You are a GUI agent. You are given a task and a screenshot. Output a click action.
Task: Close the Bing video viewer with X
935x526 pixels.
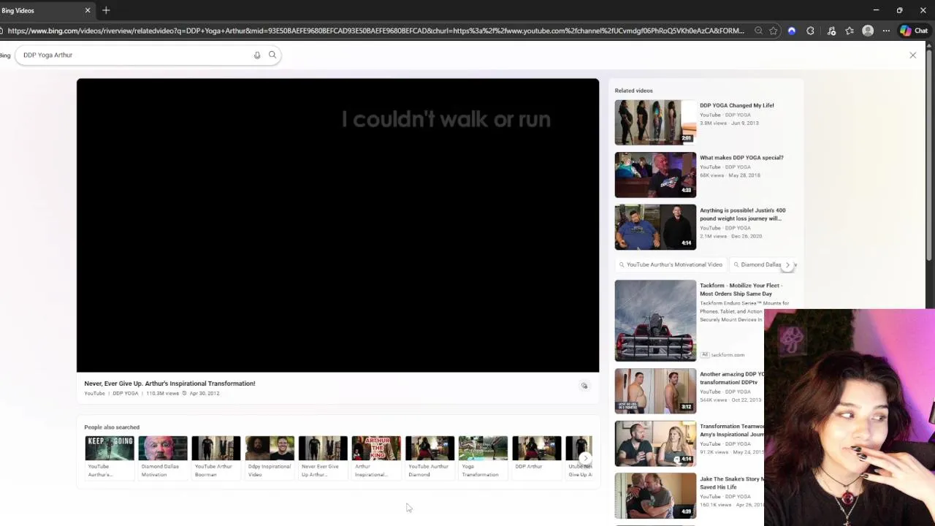point(912,55)
